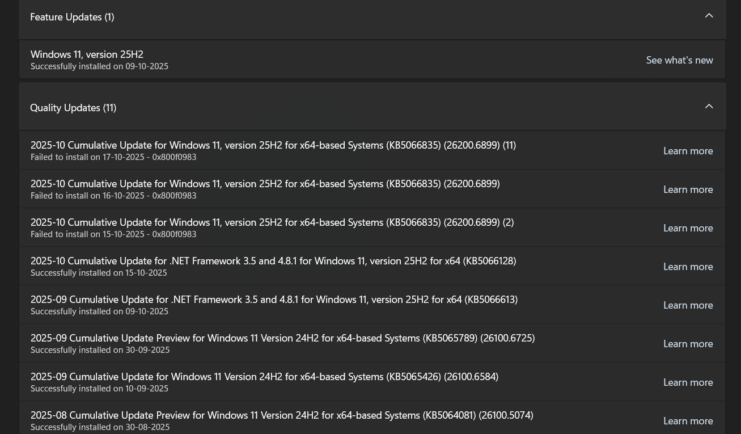Select 'Successfully installed on 30-08-2025' status
741x434 pixels.
(x=100, y=427)
